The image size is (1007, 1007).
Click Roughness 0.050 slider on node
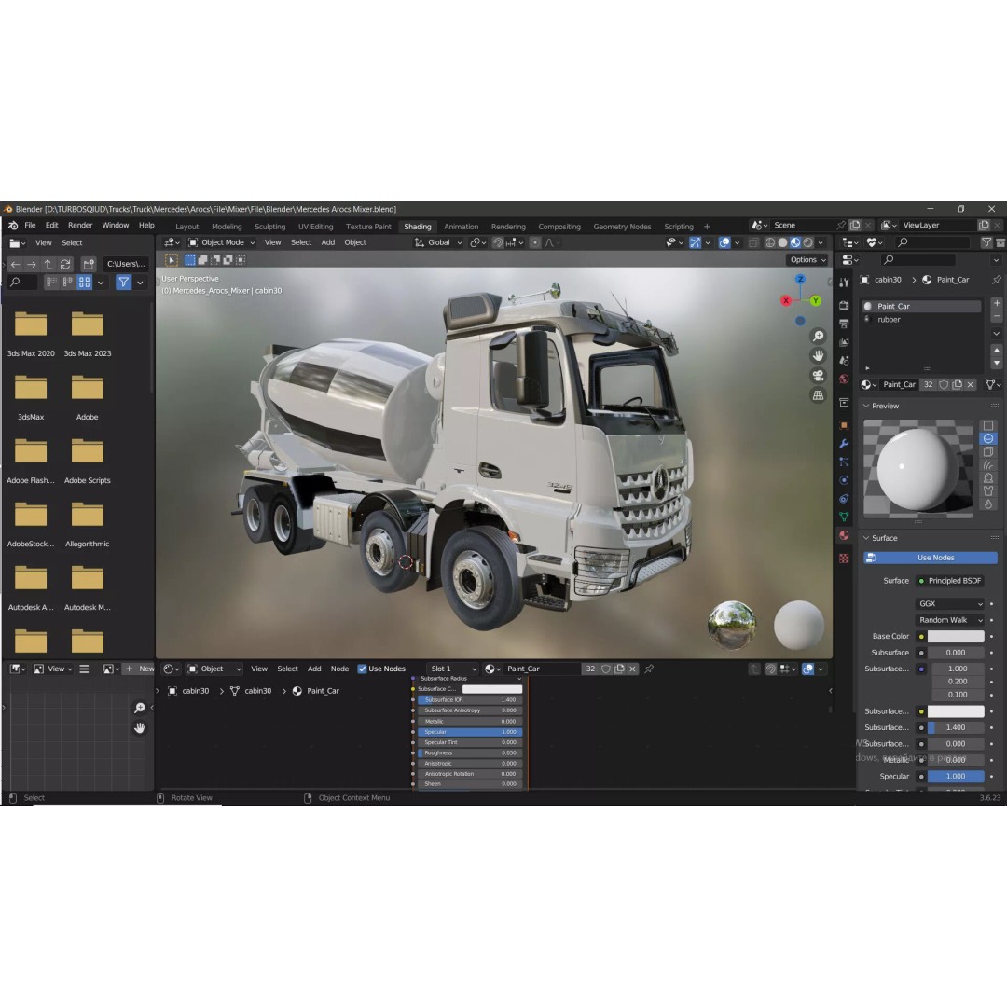point(469,752)
